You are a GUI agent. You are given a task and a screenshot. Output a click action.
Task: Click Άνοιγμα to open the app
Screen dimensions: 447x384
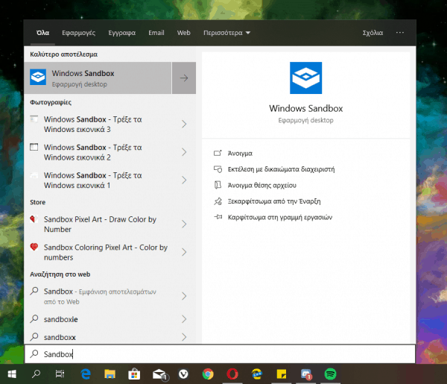pyautogui.click(x=240, y=154)
